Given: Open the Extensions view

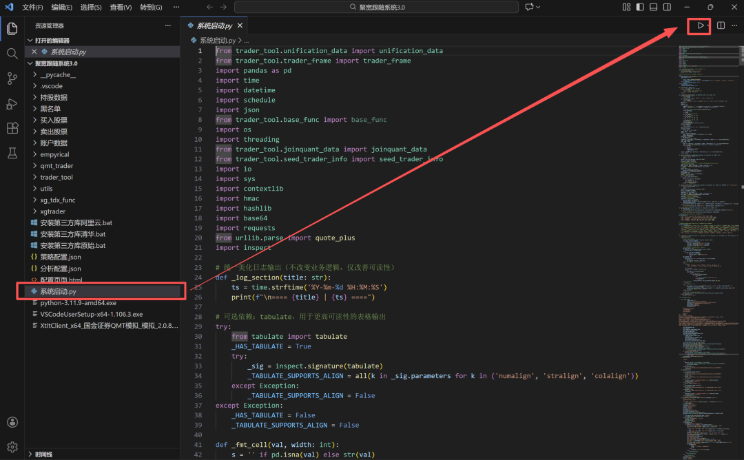Looking at the screenshot, I should click(12, 128).
